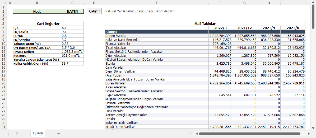
Task: Click the 'Kod:' label cell
Action: click(37, 11)
